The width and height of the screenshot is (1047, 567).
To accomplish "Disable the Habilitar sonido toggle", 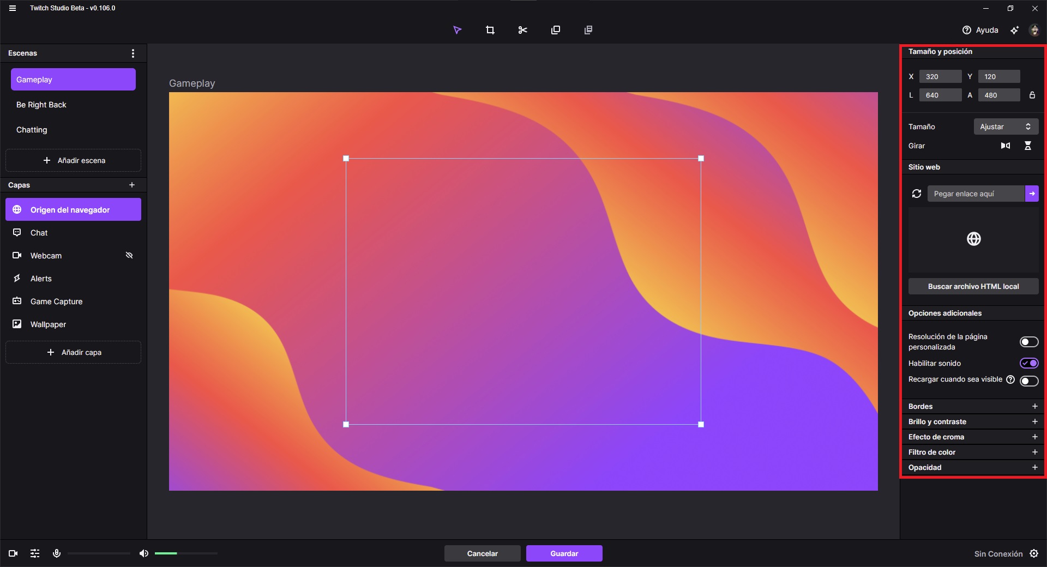I will [1028, 363].
